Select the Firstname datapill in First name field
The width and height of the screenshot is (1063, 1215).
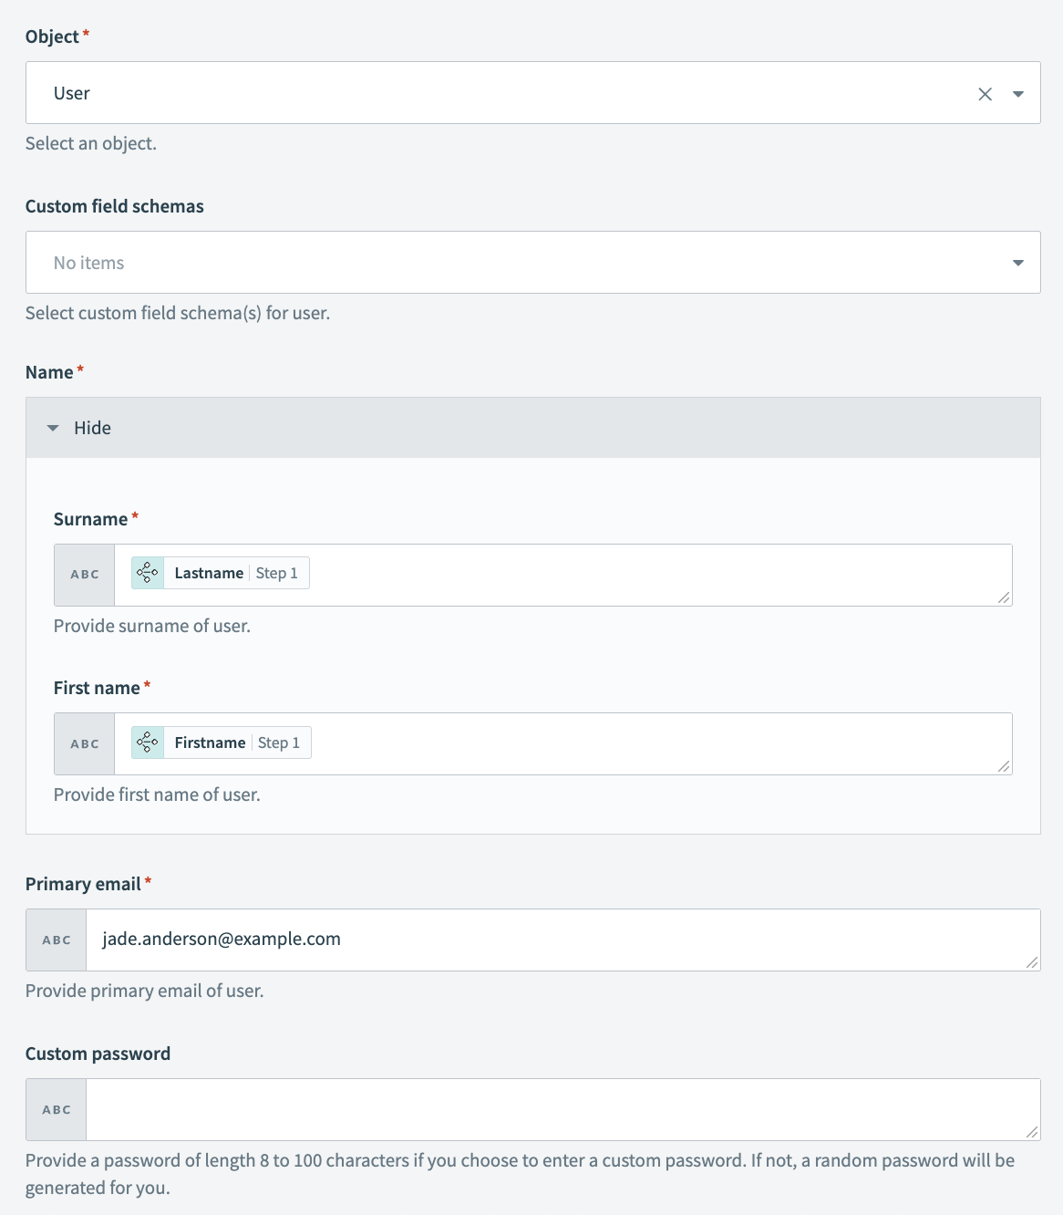(x=208, y=742)
